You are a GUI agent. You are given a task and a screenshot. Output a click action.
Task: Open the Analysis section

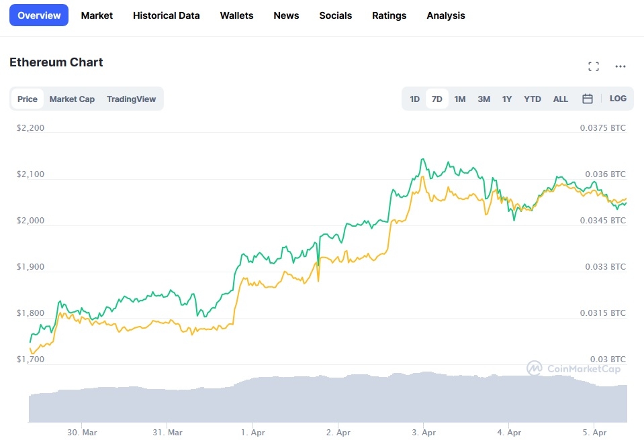pos(445,15)
